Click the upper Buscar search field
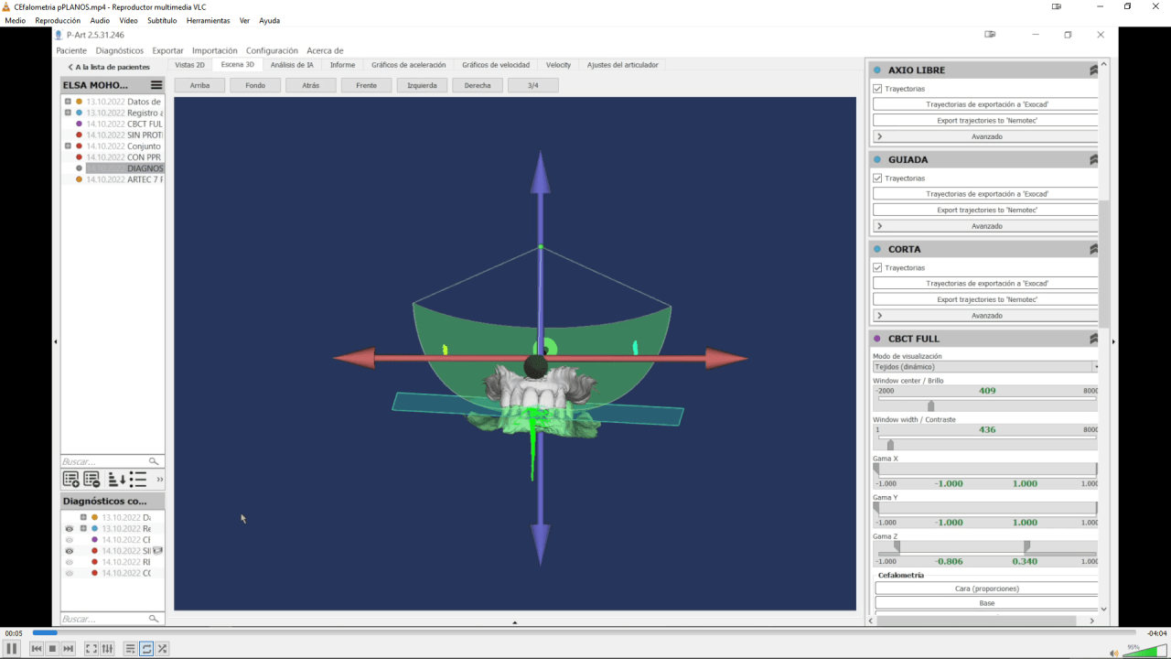The width and height of the screenshot is (1171, 659). (112, 461)
